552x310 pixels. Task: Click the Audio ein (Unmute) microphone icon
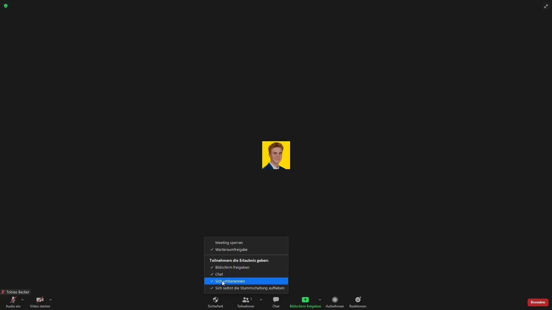pos(13,299)
